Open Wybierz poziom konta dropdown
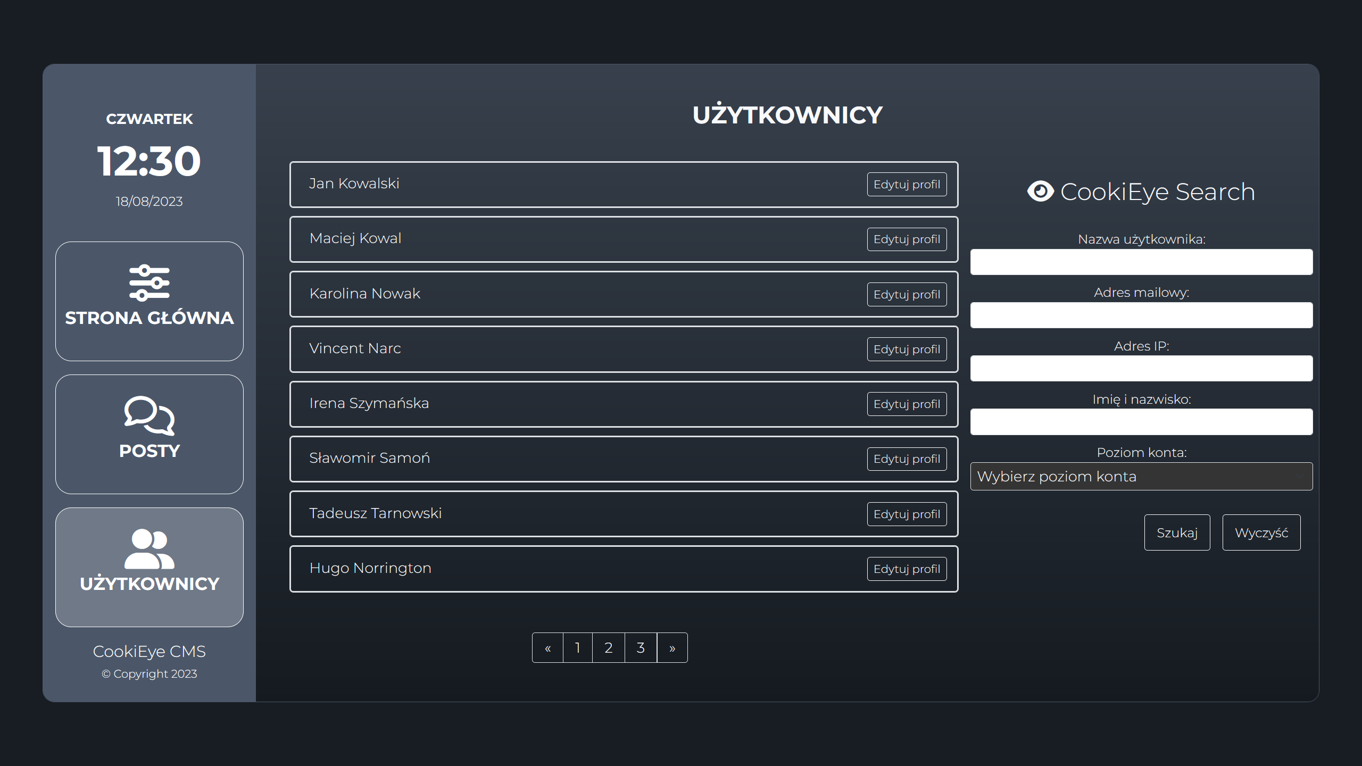 pos(1141,477)
